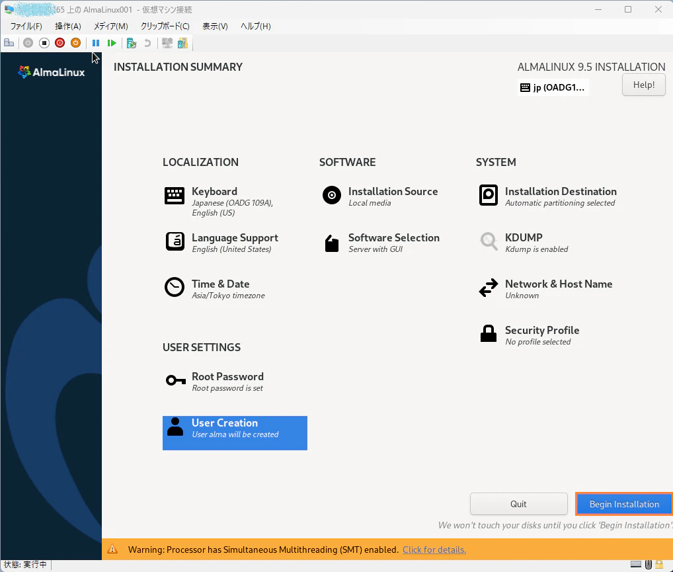Turn off the VM with the stop square icon
673x572 pixels.
44,43
